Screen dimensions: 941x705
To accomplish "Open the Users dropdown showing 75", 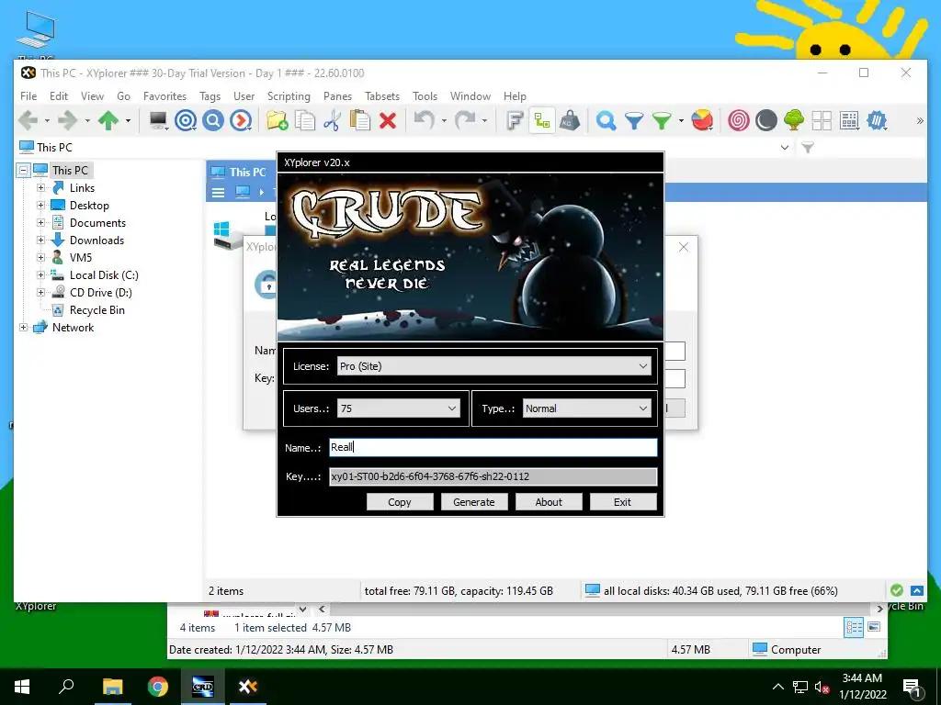I will (x=399, y=408).
